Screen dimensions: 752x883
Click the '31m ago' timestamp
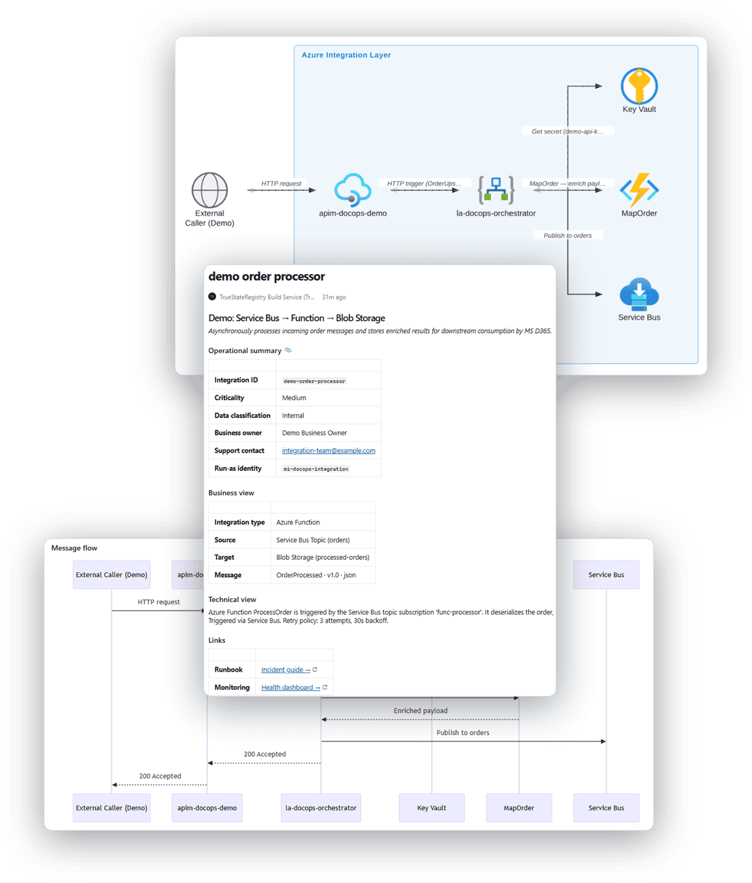pos(334,297)
